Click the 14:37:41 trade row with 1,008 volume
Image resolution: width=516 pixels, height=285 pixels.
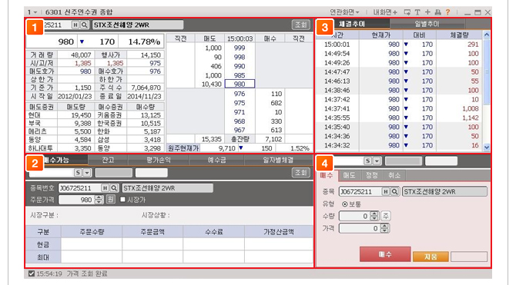pos(399,108)
